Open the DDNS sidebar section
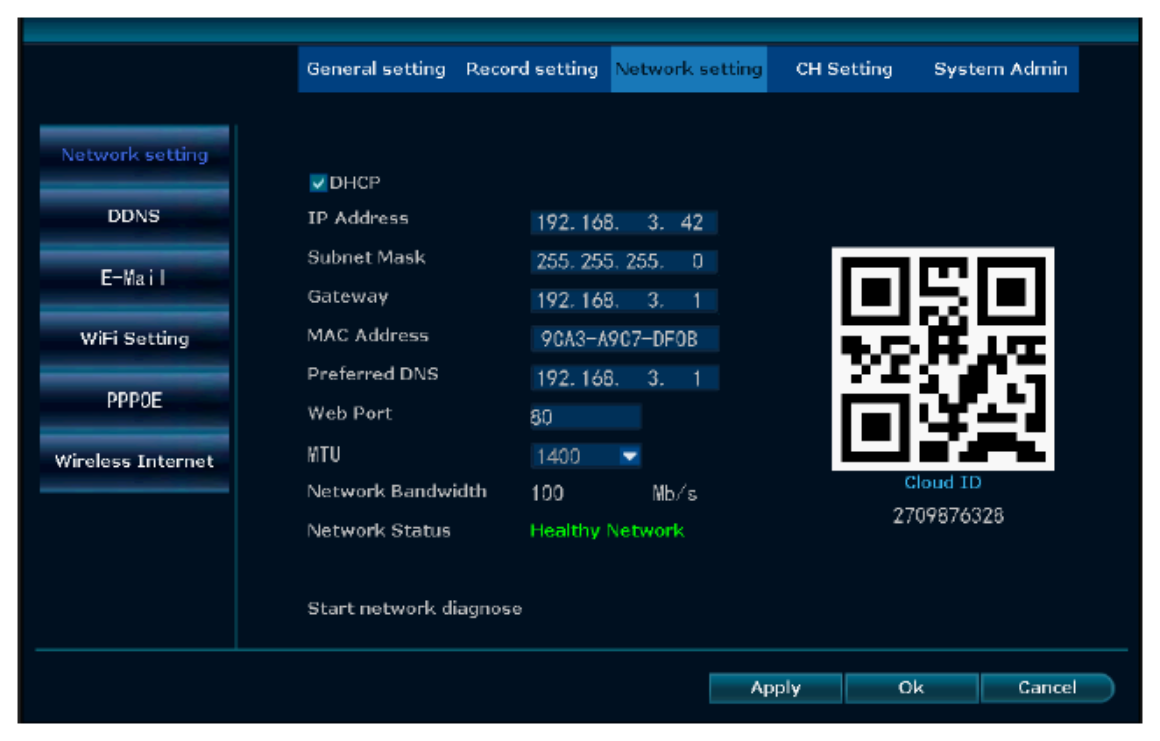Screen dimensions: 1160x741 [134, 216]
